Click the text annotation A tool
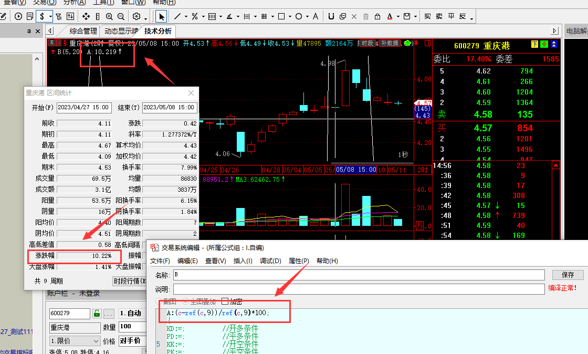The height and width of the screenshot is (354, 588). pyautogui.click(x=316, y=16)
